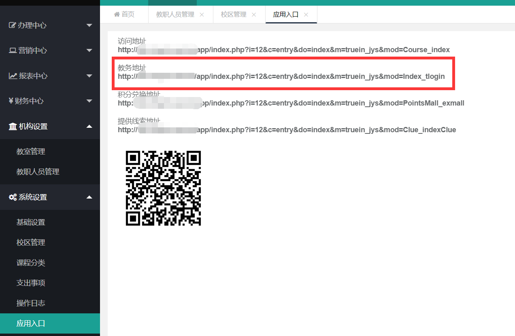Viewport: 515px width, 336px height.
Task: Click the URL ending in Clue_indexClue
Action: coord(287,130)
